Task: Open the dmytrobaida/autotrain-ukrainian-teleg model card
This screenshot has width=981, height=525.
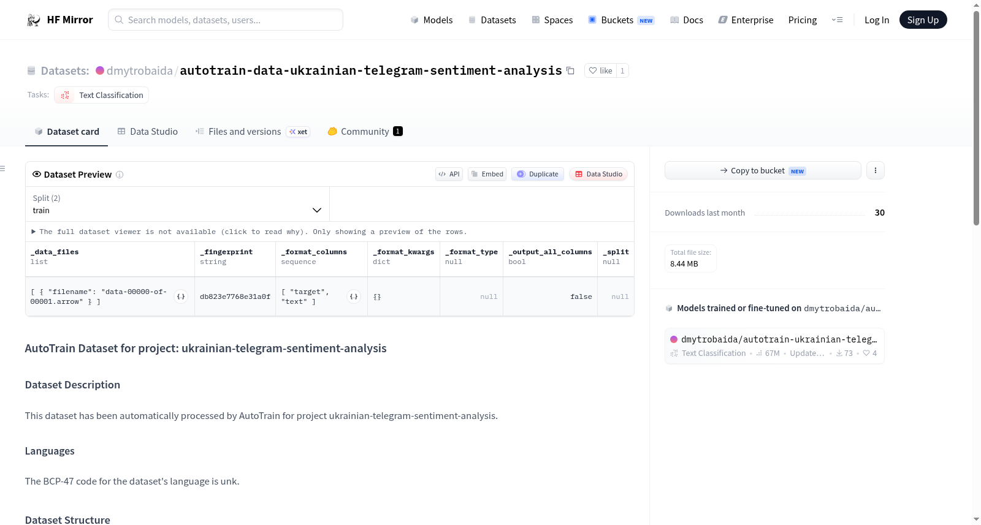Action: pyautogui.click(x=774, y=346)
